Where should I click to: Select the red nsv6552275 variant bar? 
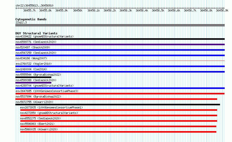(x=119, y=121)
